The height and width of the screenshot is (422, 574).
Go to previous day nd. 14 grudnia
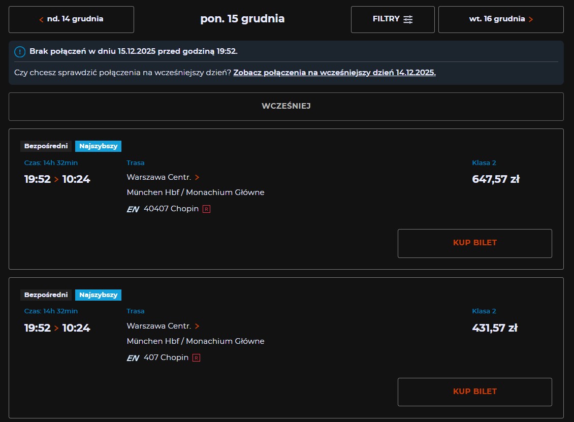coord(72,19)
